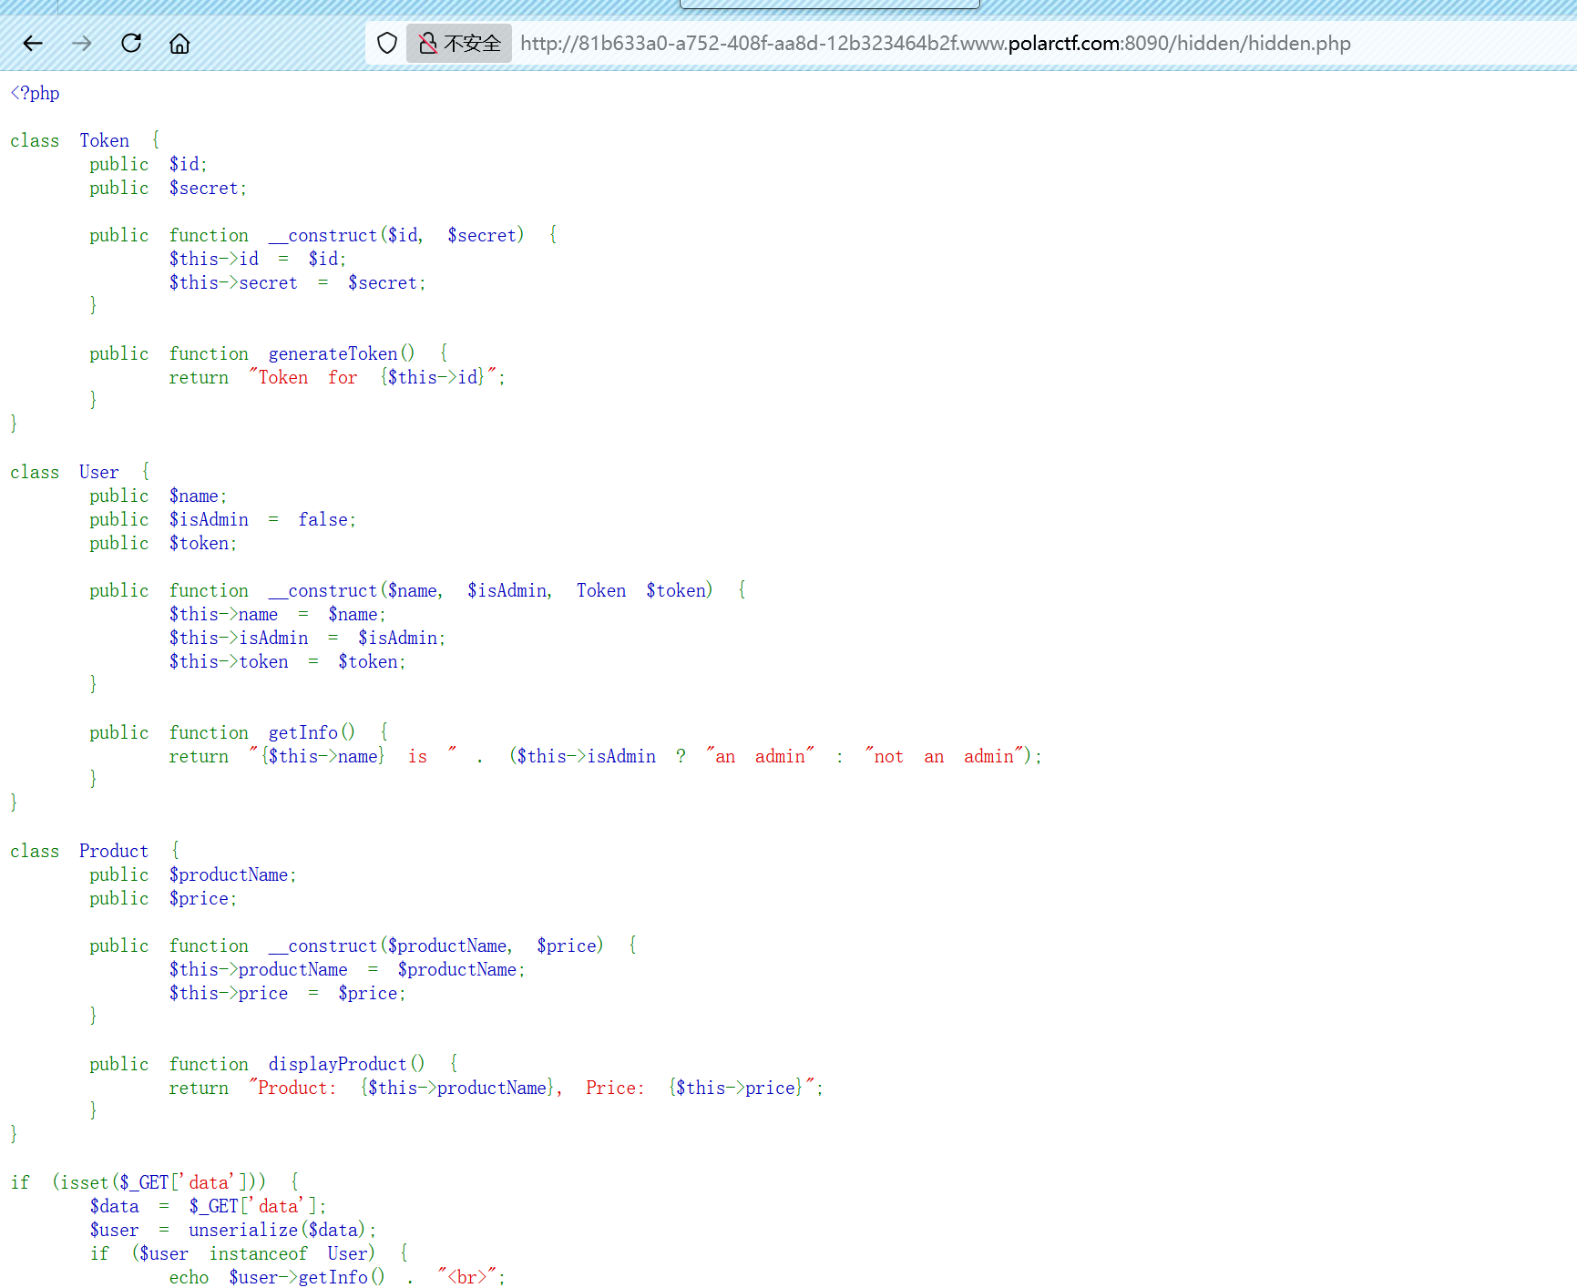1577x1288 pixels.
Task: Click the "echo $user->getInfo()" line
Action: 337,1277
